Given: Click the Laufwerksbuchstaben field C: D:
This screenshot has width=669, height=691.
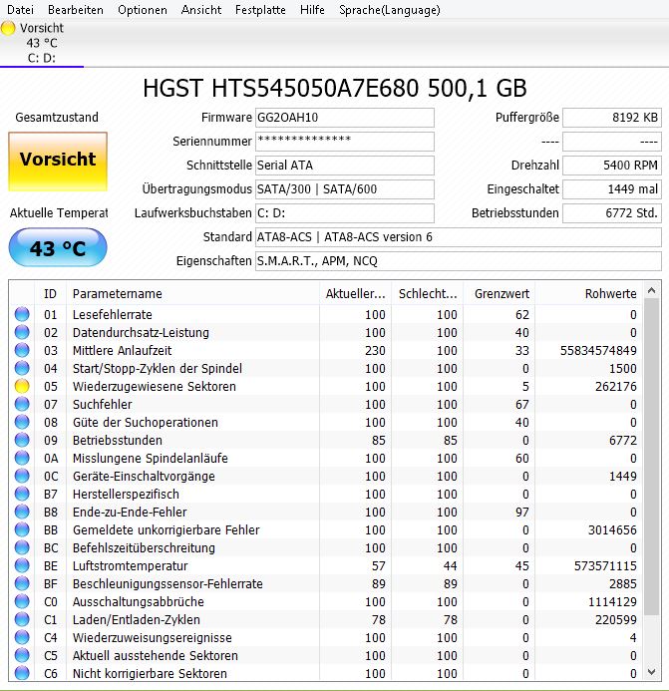Looking at the screenshot, I should tap(345, 212).
